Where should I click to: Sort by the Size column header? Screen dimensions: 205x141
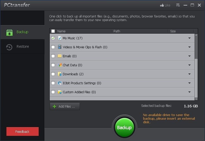(181, 31)
